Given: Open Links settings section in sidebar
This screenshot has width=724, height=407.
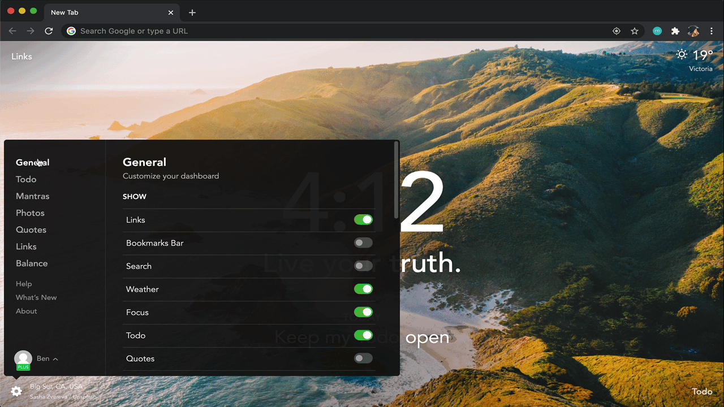Looking at the screenshot, I should [x=26, y=246].
